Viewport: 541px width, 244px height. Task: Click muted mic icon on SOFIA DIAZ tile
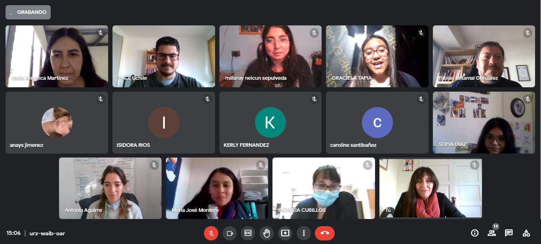point(528,99)
